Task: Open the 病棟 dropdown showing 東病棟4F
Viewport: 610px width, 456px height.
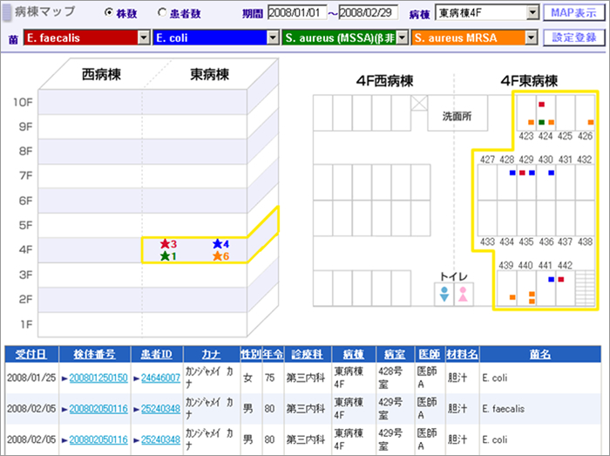Action: 532,13
